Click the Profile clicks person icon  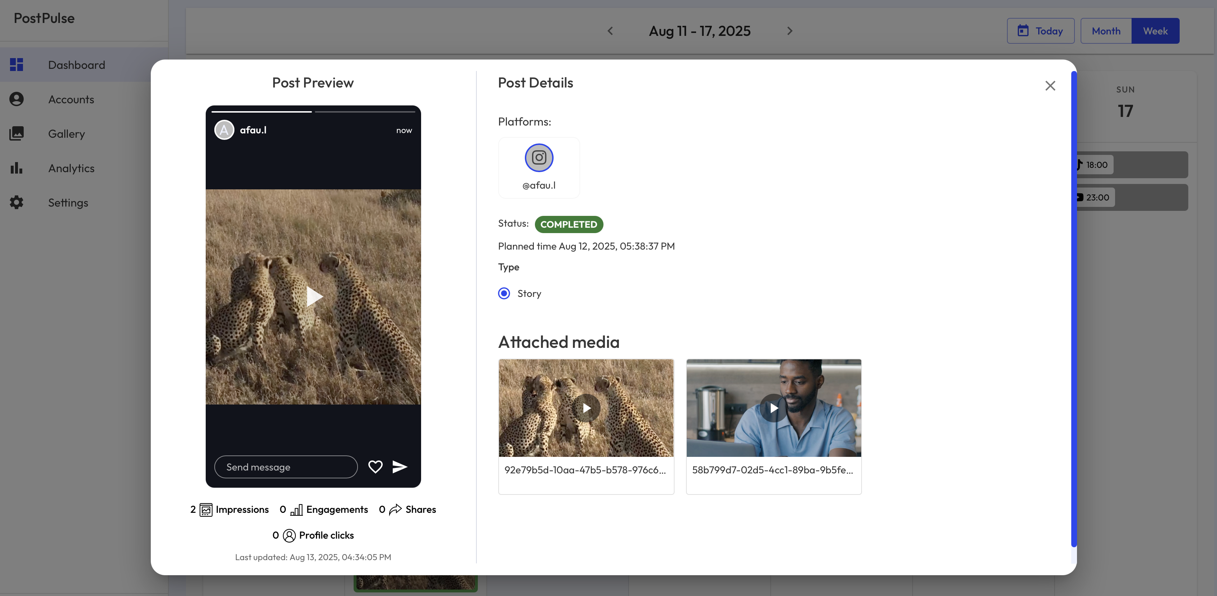tap(289, 536)
